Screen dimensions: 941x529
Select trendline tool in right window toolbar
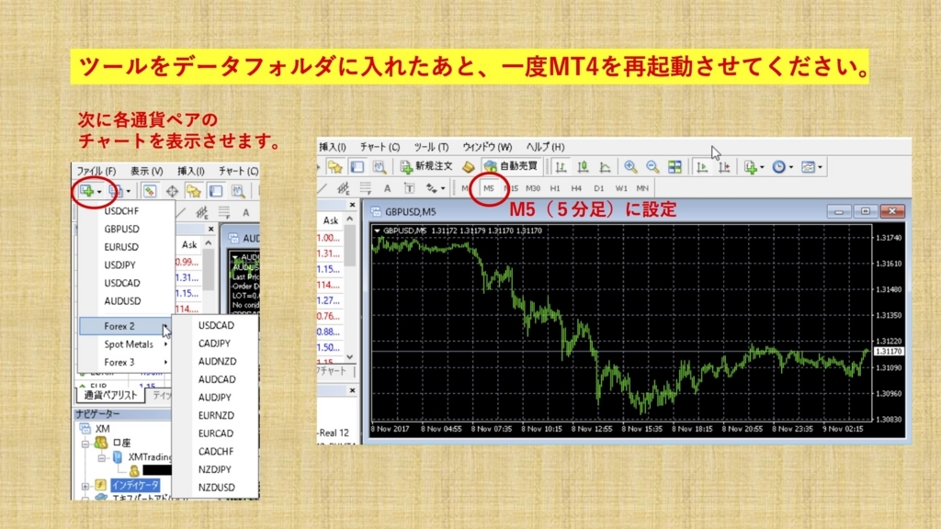point(323,188)
